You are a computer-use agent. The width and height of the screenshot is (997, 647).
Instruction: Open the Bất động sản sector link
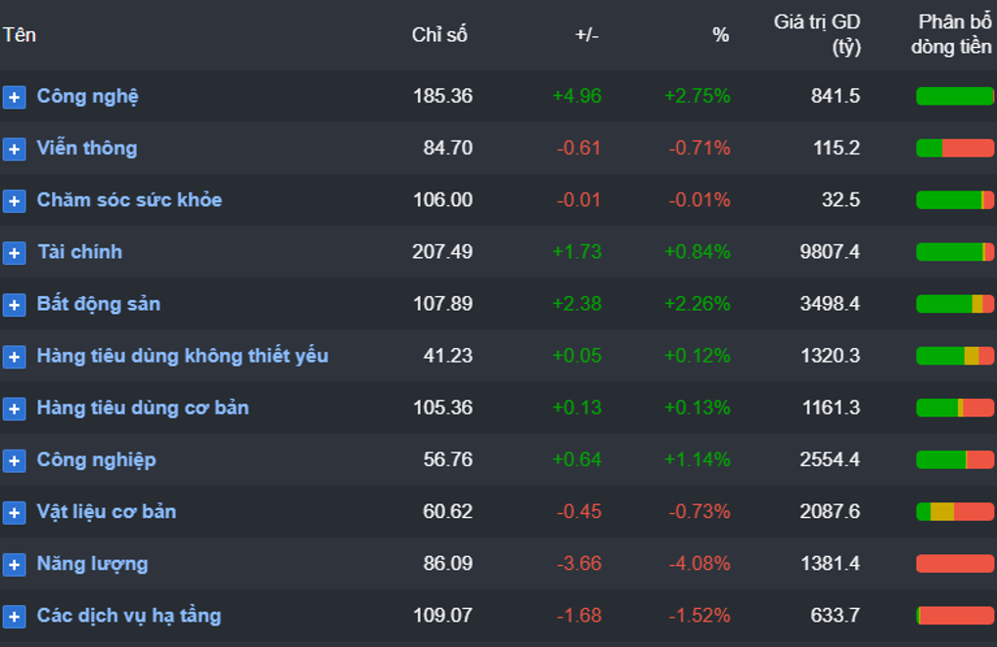[98, 304]
